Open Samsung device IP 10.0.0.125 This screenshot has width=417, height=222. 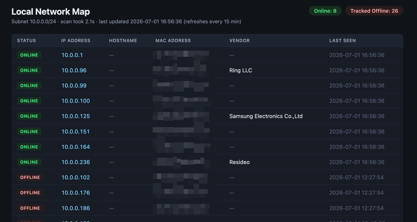[x=76, y=116]
